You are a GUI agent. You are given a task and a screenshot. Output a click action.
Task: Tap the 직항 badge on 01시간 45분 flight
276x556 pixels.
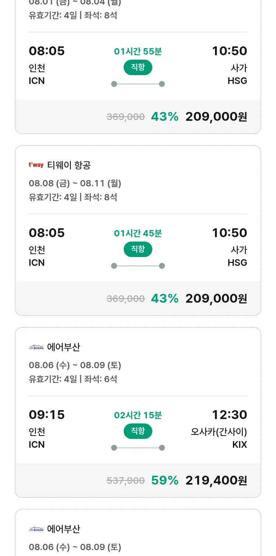click(138, 249)
